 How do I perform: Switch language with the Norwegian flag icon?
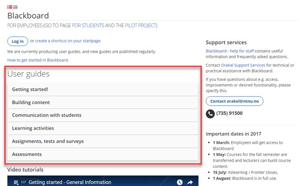tap(10, 7)
